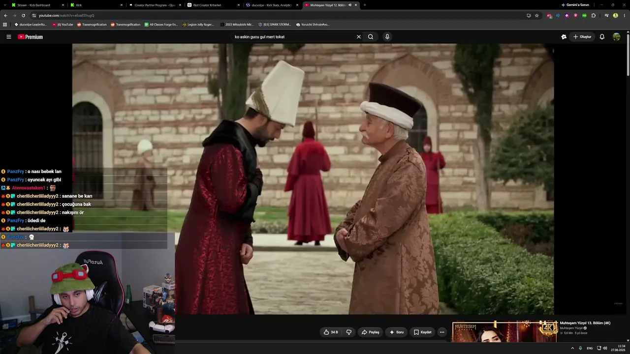Share the video via Paylaş
Viewport: 630px width, 354px height.
tap(370, 332)
